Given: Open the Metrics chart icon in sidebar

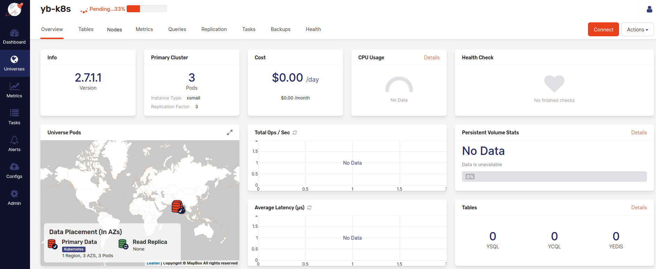Looking at the screenshot, I should click(x=14, y=87).
